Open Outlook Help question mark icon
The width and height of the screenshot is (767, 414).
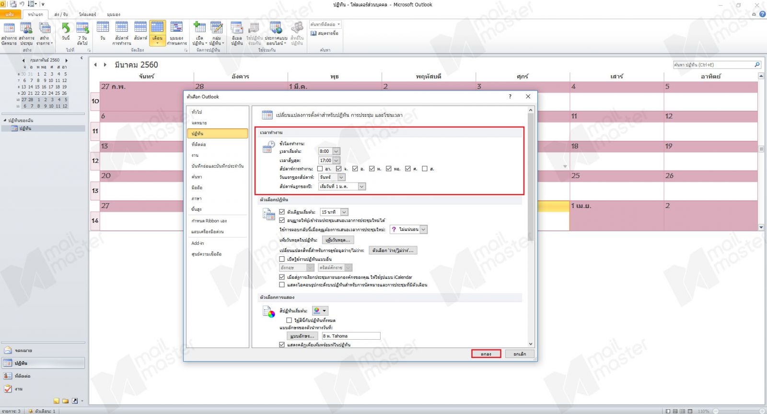(x=762, y=14)
